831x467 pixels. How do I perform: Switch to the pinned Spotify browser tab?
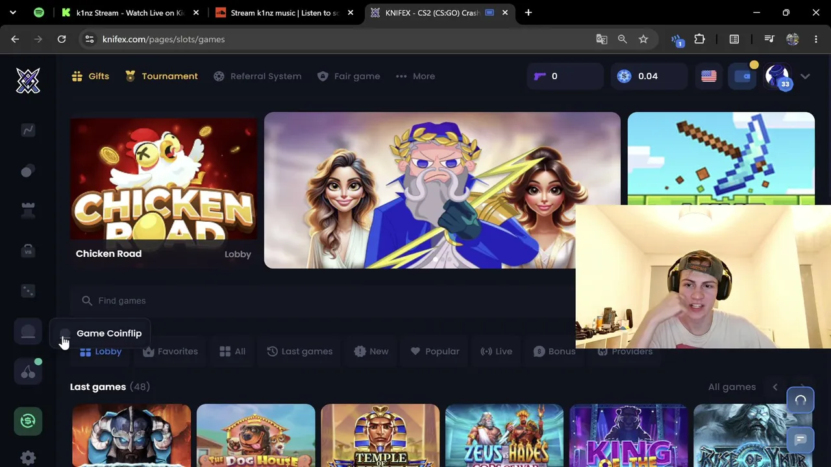pos(39,12)
